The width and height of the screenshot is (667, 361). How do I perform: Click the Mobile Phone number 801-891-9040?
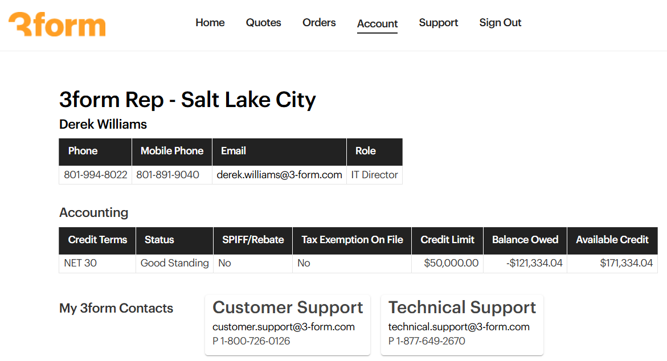click(168, 175)
